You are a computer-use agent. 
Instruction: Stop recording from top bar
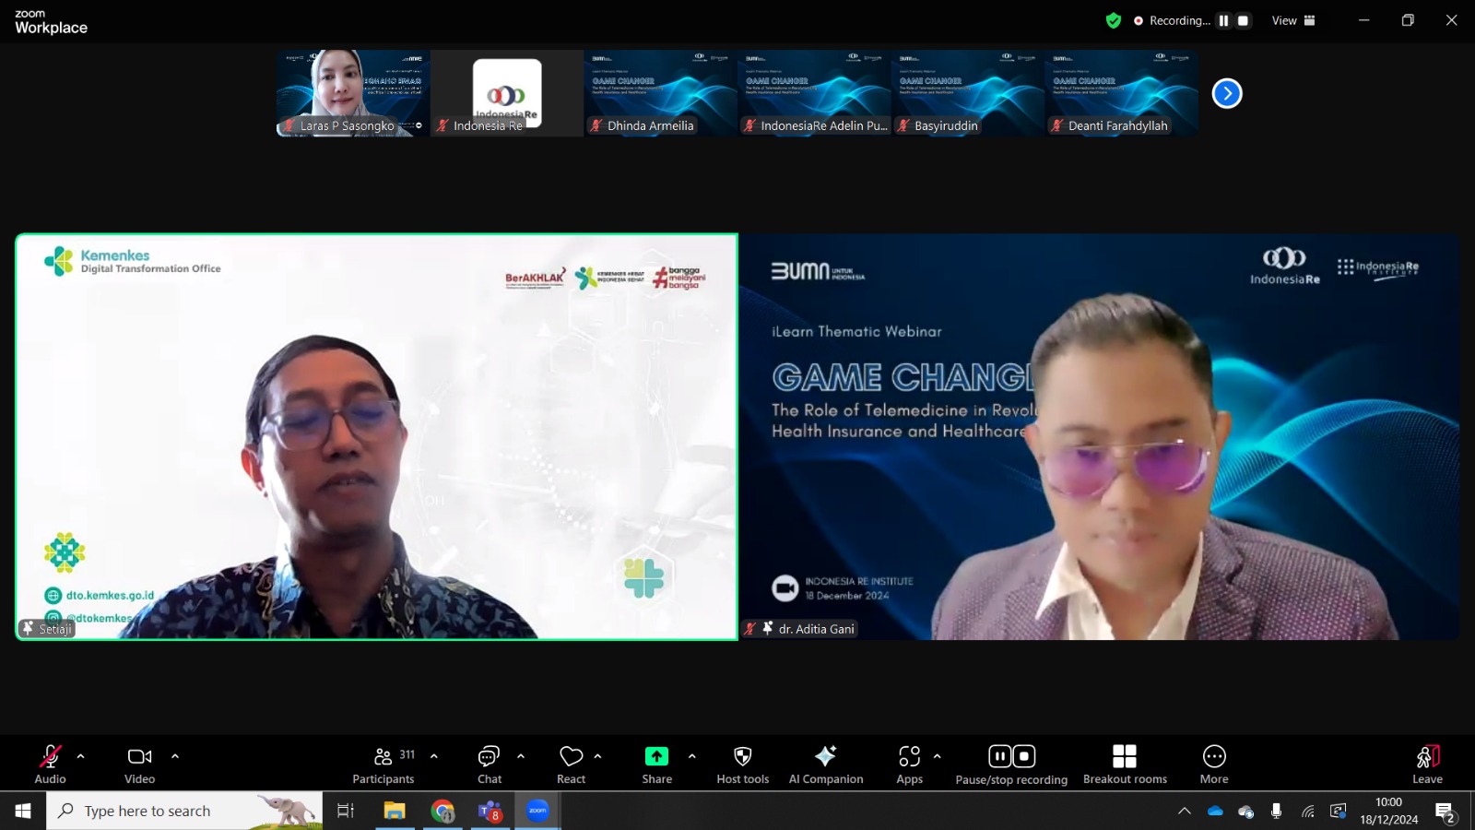[x=1243, y=20]
